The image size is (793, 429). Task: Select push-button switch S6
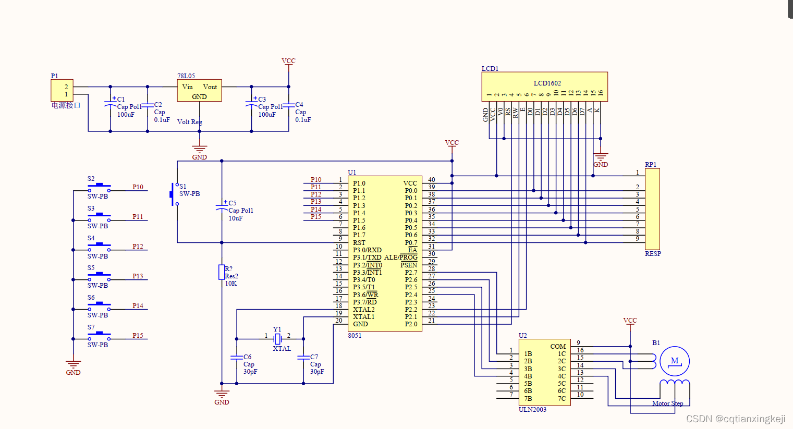(x=99, y=307)
